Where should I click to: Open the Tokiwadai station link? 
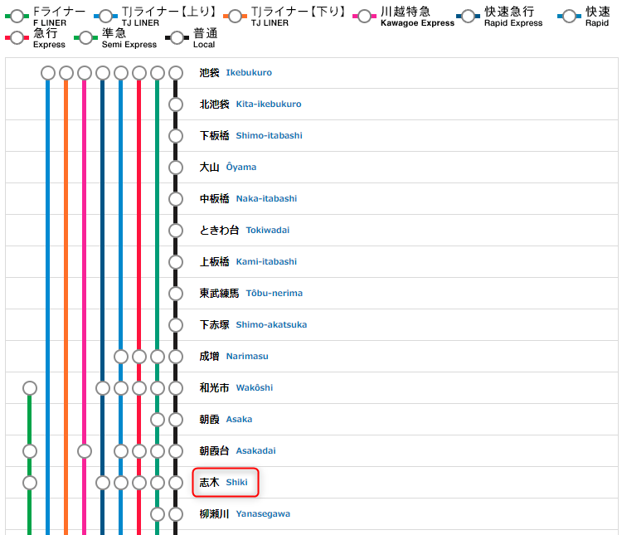[268, 231]
